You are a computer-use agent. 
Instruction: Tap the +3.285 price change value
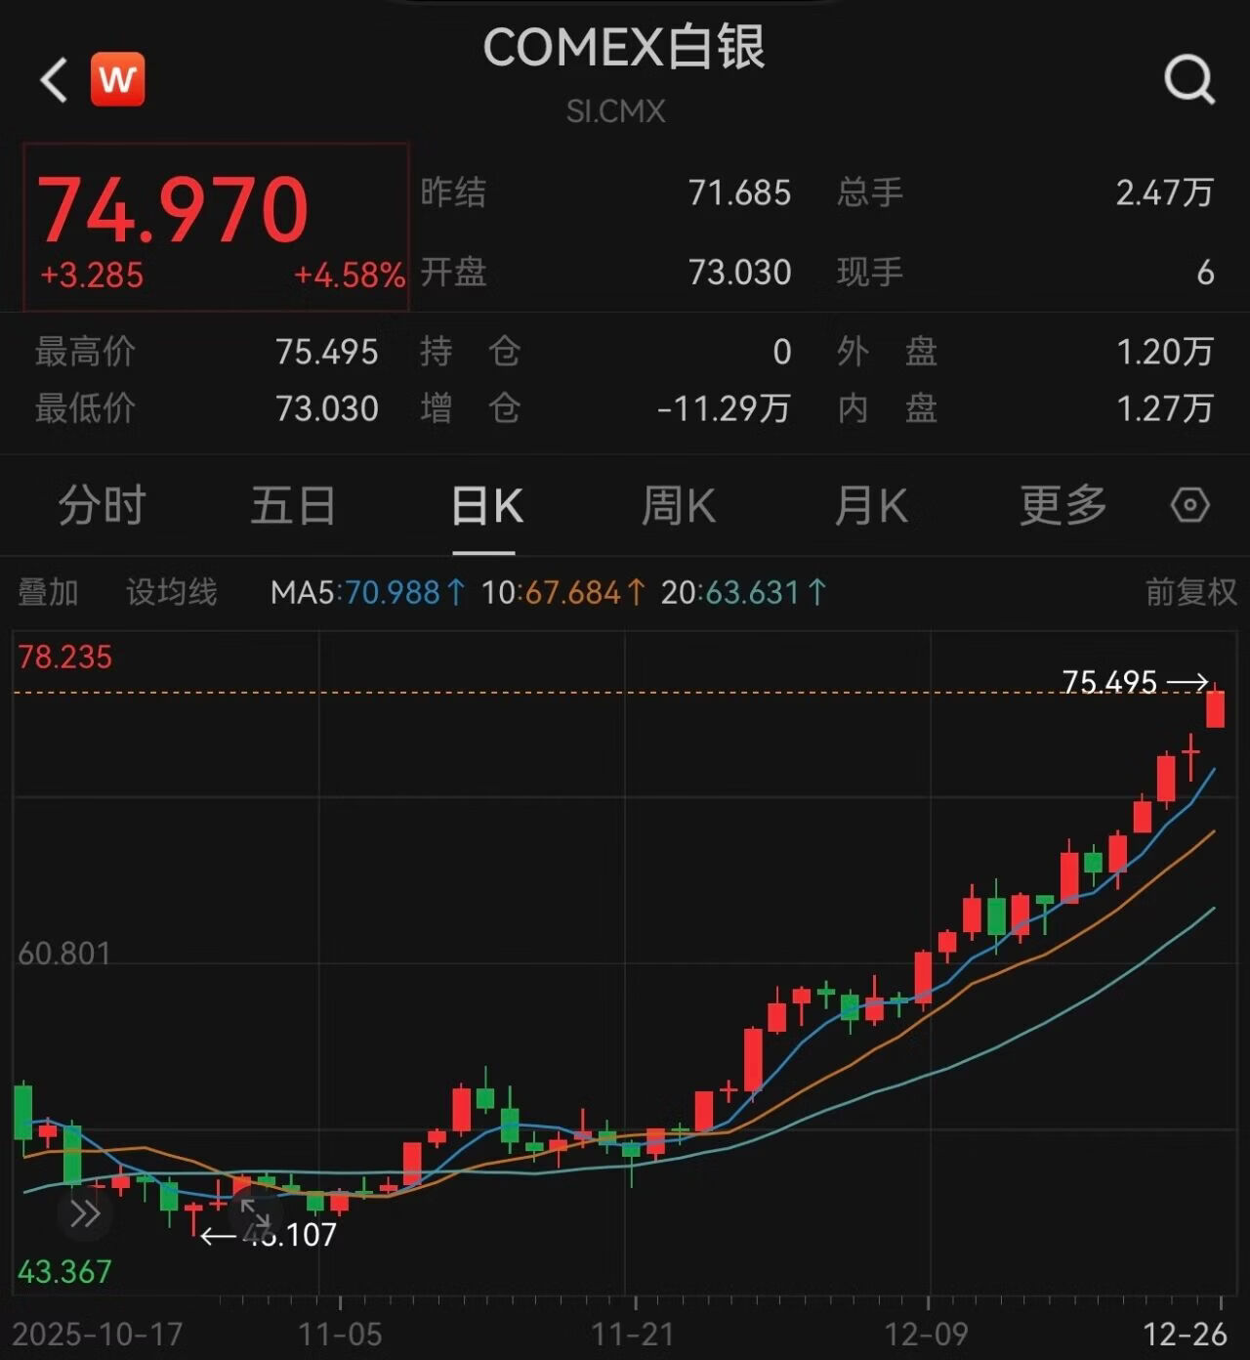[x=92, y=276]
